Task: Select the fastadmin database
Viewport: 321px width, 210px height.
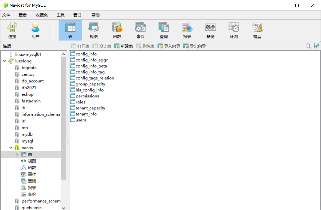Action: [x=31, y=101]
